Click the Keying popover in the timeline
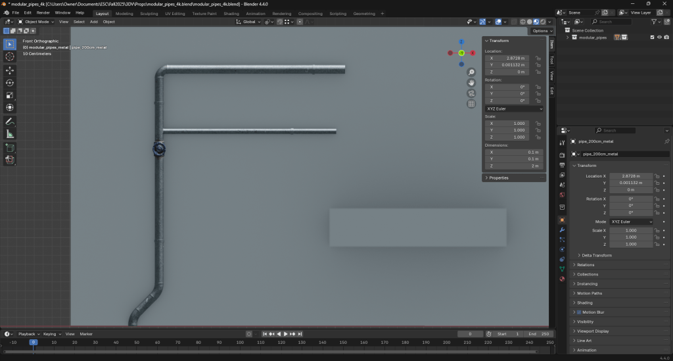Screen dimensions: 673x361 pos(50,334)
